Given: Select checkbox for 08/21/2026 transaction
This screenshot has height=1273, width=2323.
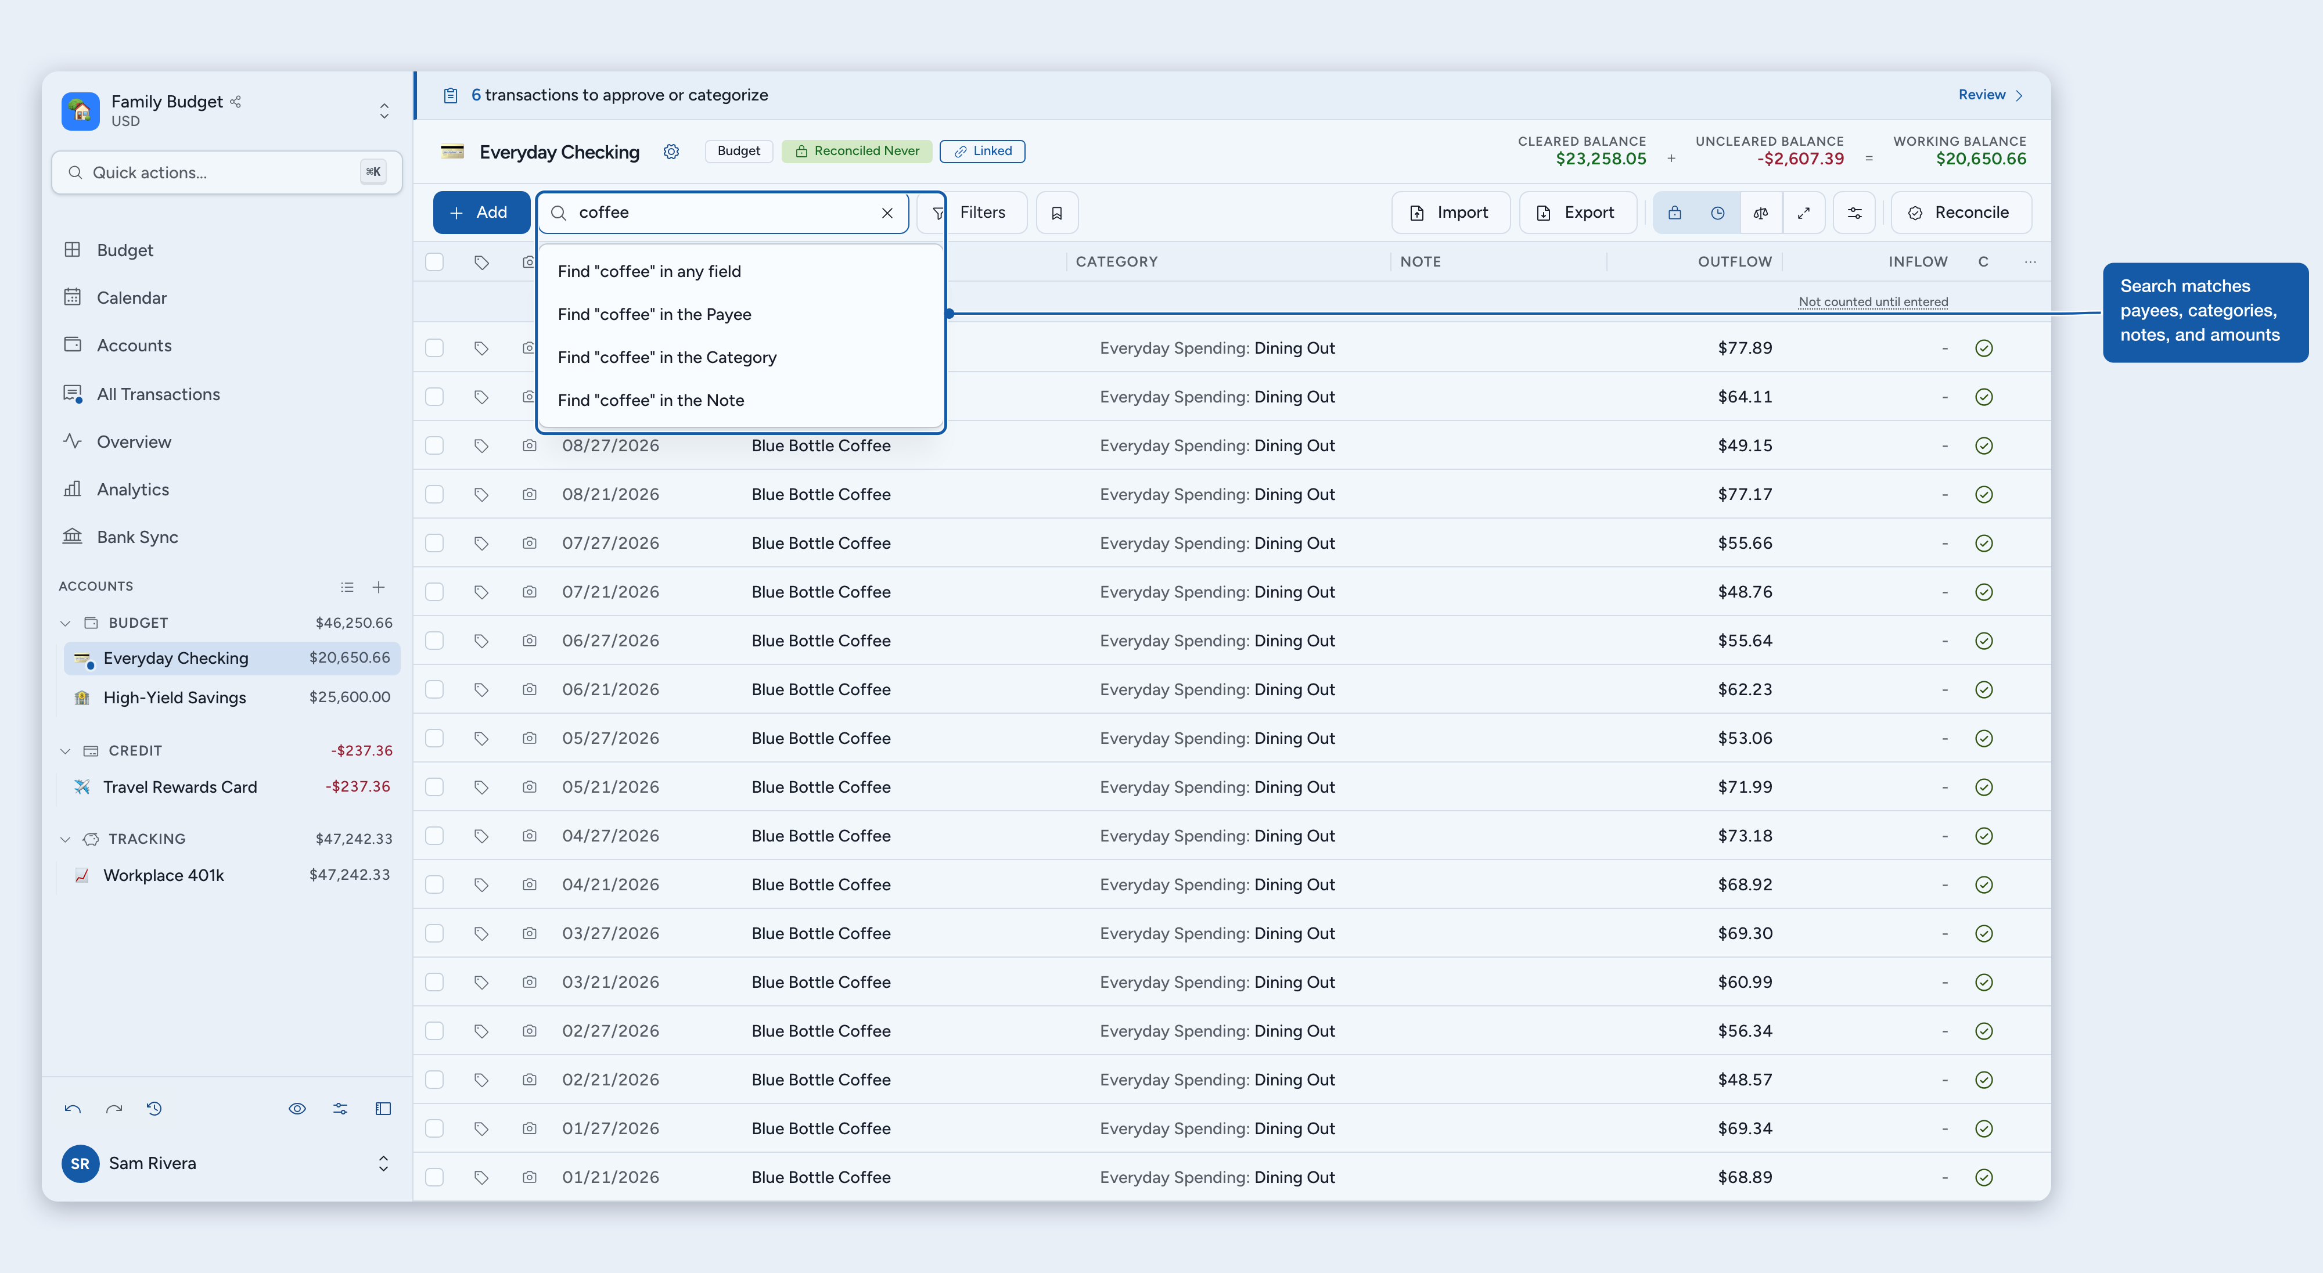Looking at the screenshot, I should click(434, 494).
